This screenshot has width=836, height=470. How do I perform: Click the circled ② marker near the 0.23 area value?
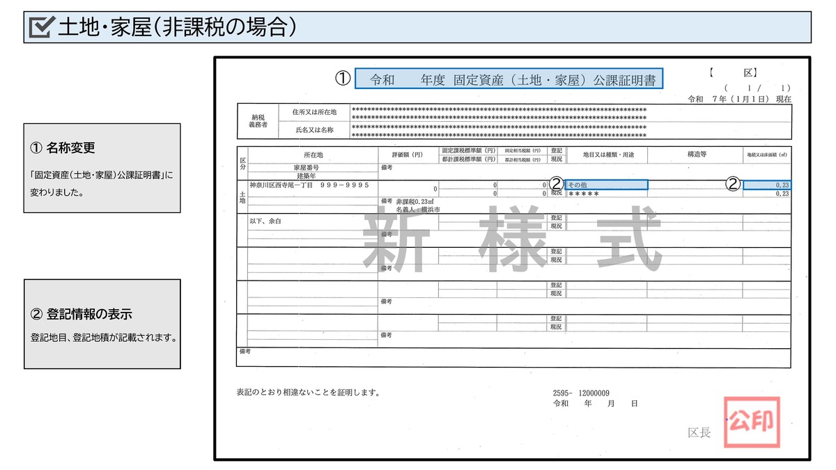(x=732, y=184)
